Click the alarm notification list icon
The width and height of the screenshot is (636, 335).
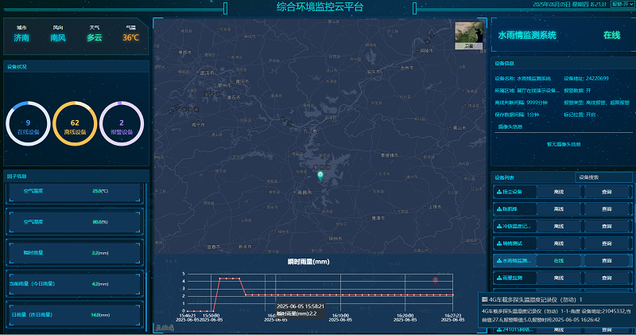(x=485, y=298)
